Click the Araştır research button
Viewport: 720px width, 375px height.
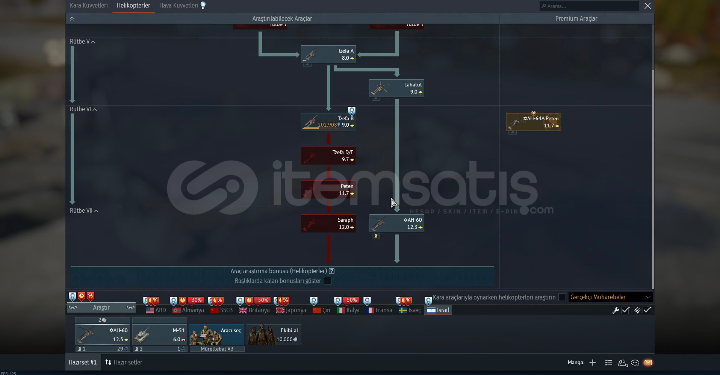pos(101,308)
